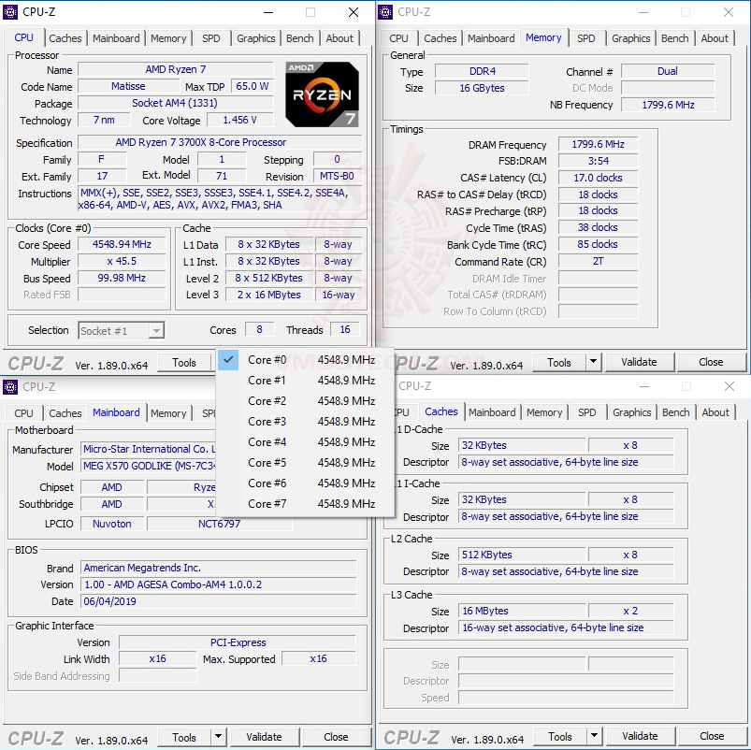751x750 pixels.
Task: Click the CPU-Z app icon in bottom-left Mainboard window title bar
Action: [10, 386]
